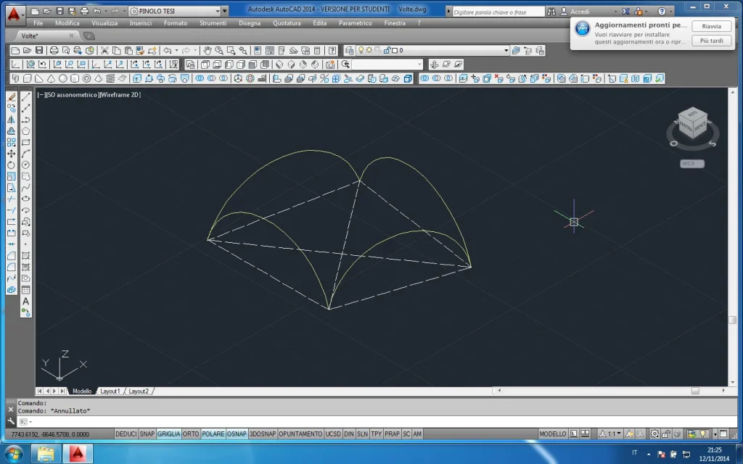The image size is (743, 464).
Task: Click the Pan hand tool icon
Action: pos(207,50)
